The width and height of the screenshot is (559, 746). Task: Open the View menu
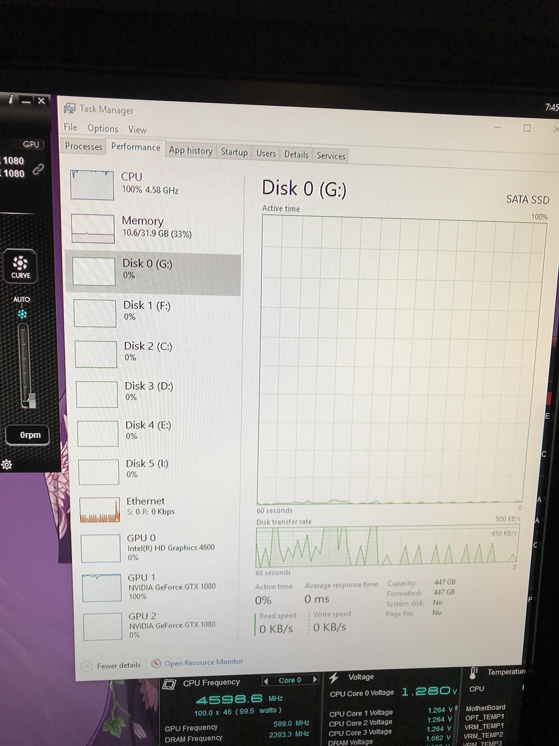137,129
